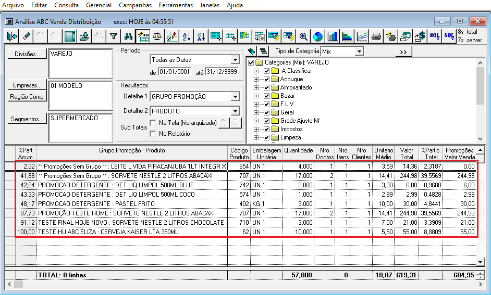
Task: Click the de date field 01/01/0001
Action: point(175,72)
